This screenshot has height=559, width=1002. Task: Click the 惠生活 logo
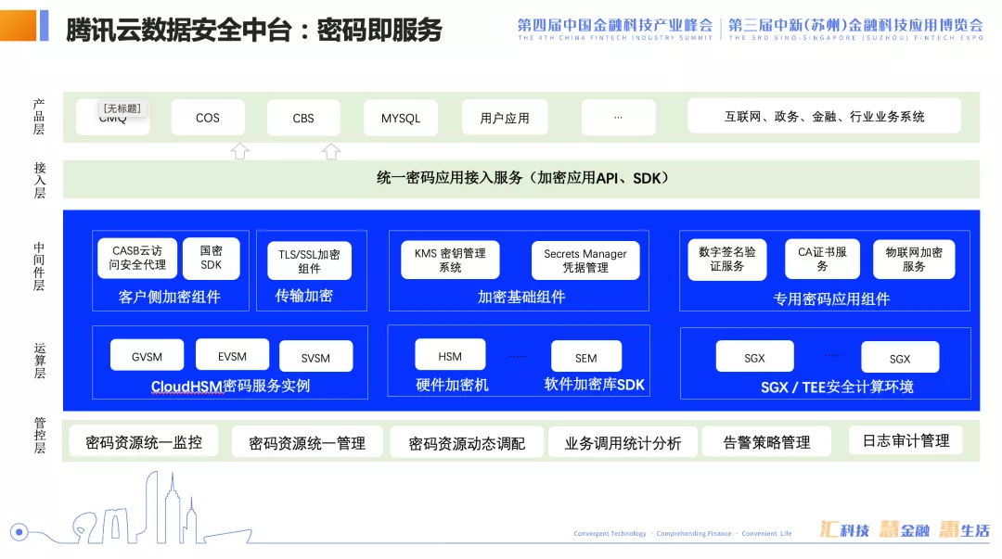tap(964, 529)
